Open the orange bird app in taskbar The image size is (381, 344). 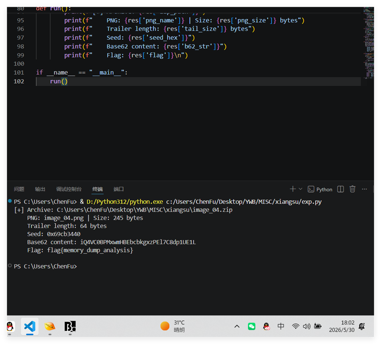[50, 326]
